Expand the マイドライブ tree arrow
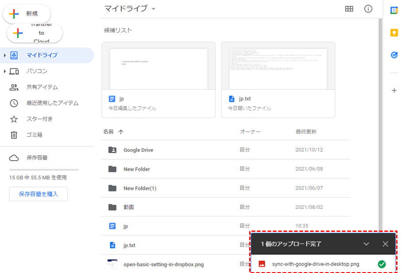This screenshot has height=273, width=401. (x=4, y=55)
